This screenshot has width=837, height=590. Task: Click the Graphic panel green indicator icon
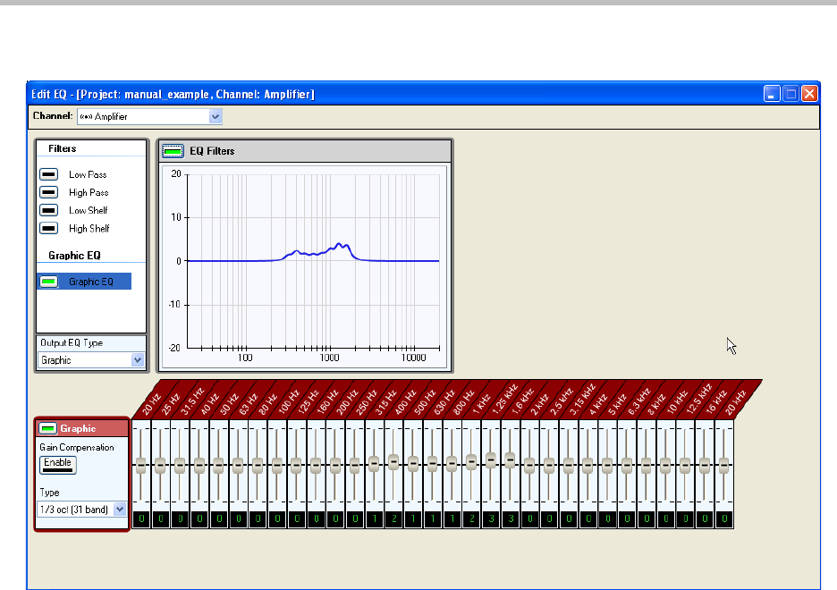coord(48,428)
